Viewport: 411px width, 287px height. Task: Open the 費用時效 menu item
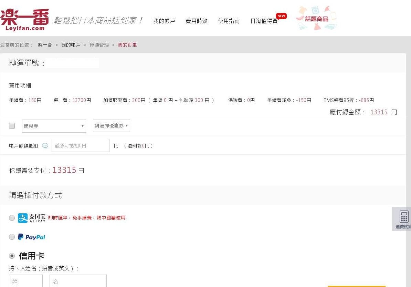[196, 21]
